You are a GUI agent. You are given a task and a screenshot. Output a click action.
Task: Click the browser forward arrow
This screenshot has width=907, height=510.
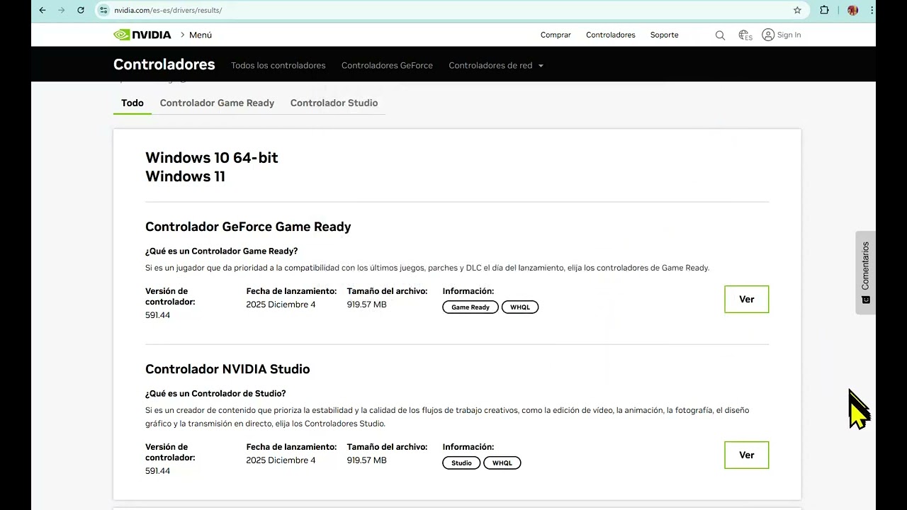point(62,10)
